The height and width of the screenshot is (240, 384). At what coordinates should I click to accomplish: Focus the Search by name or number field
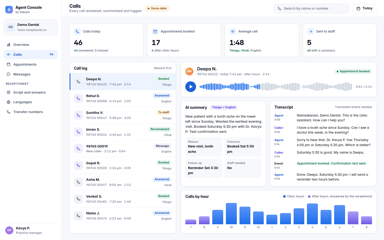point(311,9)
